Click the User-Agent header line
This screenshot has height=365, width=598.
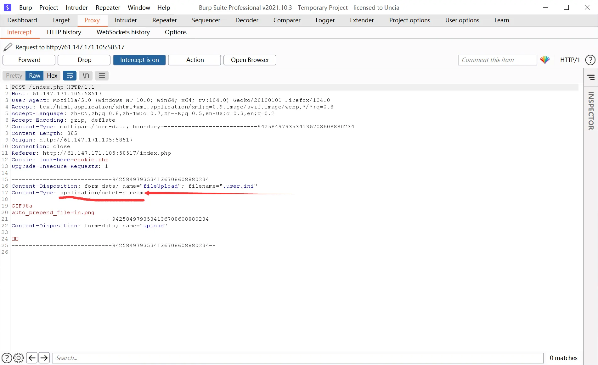[171, 100]
